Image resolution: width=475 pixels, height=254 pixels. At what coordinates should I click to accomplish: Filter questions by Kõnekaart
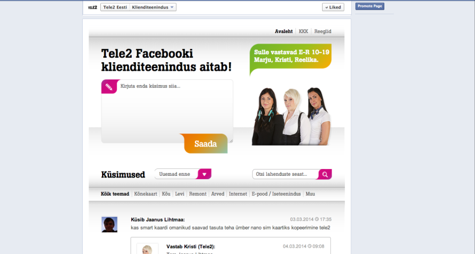click(146, 194)
